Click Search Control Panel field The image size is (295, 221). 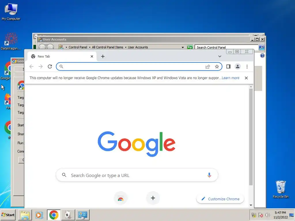pos(226,47)
